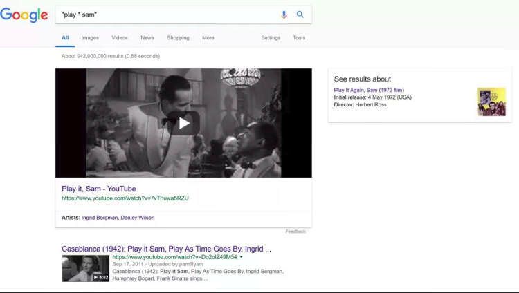Play the Casablanca video preview
This screenshot has width=519, height=293.
coord(183,123)
